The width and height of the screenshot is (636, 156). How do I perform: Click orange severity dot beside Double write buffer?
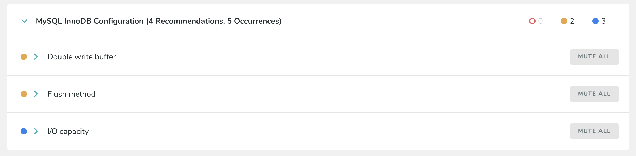click(x=24, y=57)
